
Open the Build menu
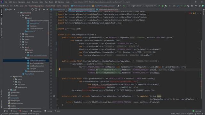point(41,2)
